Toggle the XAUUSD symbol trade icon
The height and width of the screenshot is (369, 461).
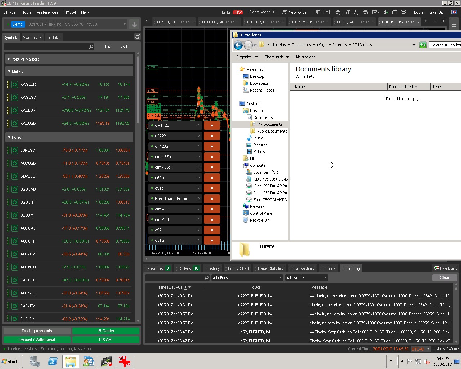pos(14,123)
